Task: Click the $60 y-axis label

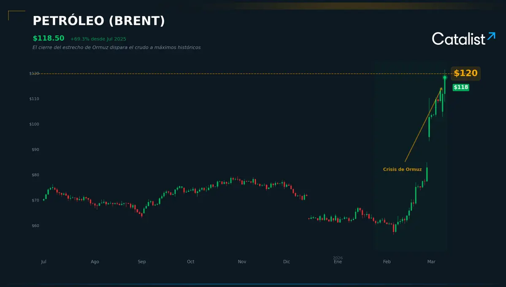Action: [35, 226]
